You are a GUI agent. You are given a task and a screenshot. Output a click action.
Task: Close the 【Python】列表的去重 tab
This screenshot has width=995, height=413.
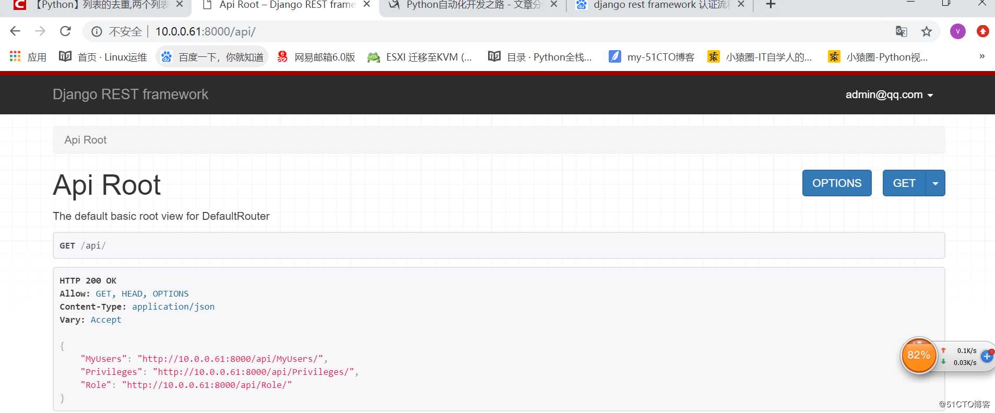click(x=180, y=4)
